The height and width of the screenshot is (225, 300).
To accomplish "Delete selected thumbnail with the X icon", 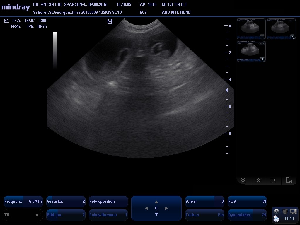I will [274, 180].
